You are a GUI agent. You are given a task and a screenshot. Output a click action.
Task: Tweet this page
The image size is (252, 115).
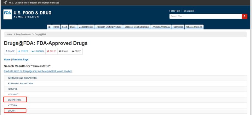point(23,51)
